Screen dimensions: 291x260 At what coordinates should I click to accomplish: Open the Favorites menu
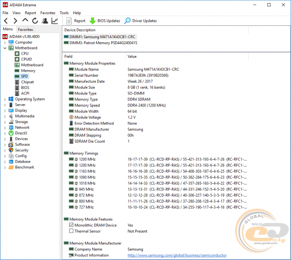48,13
